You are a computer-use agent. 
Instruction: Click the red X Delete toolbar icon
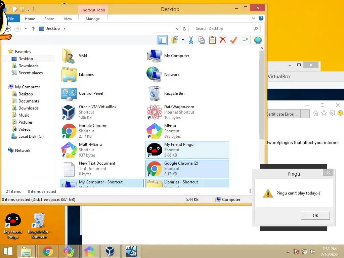click(x=223, y=40)
